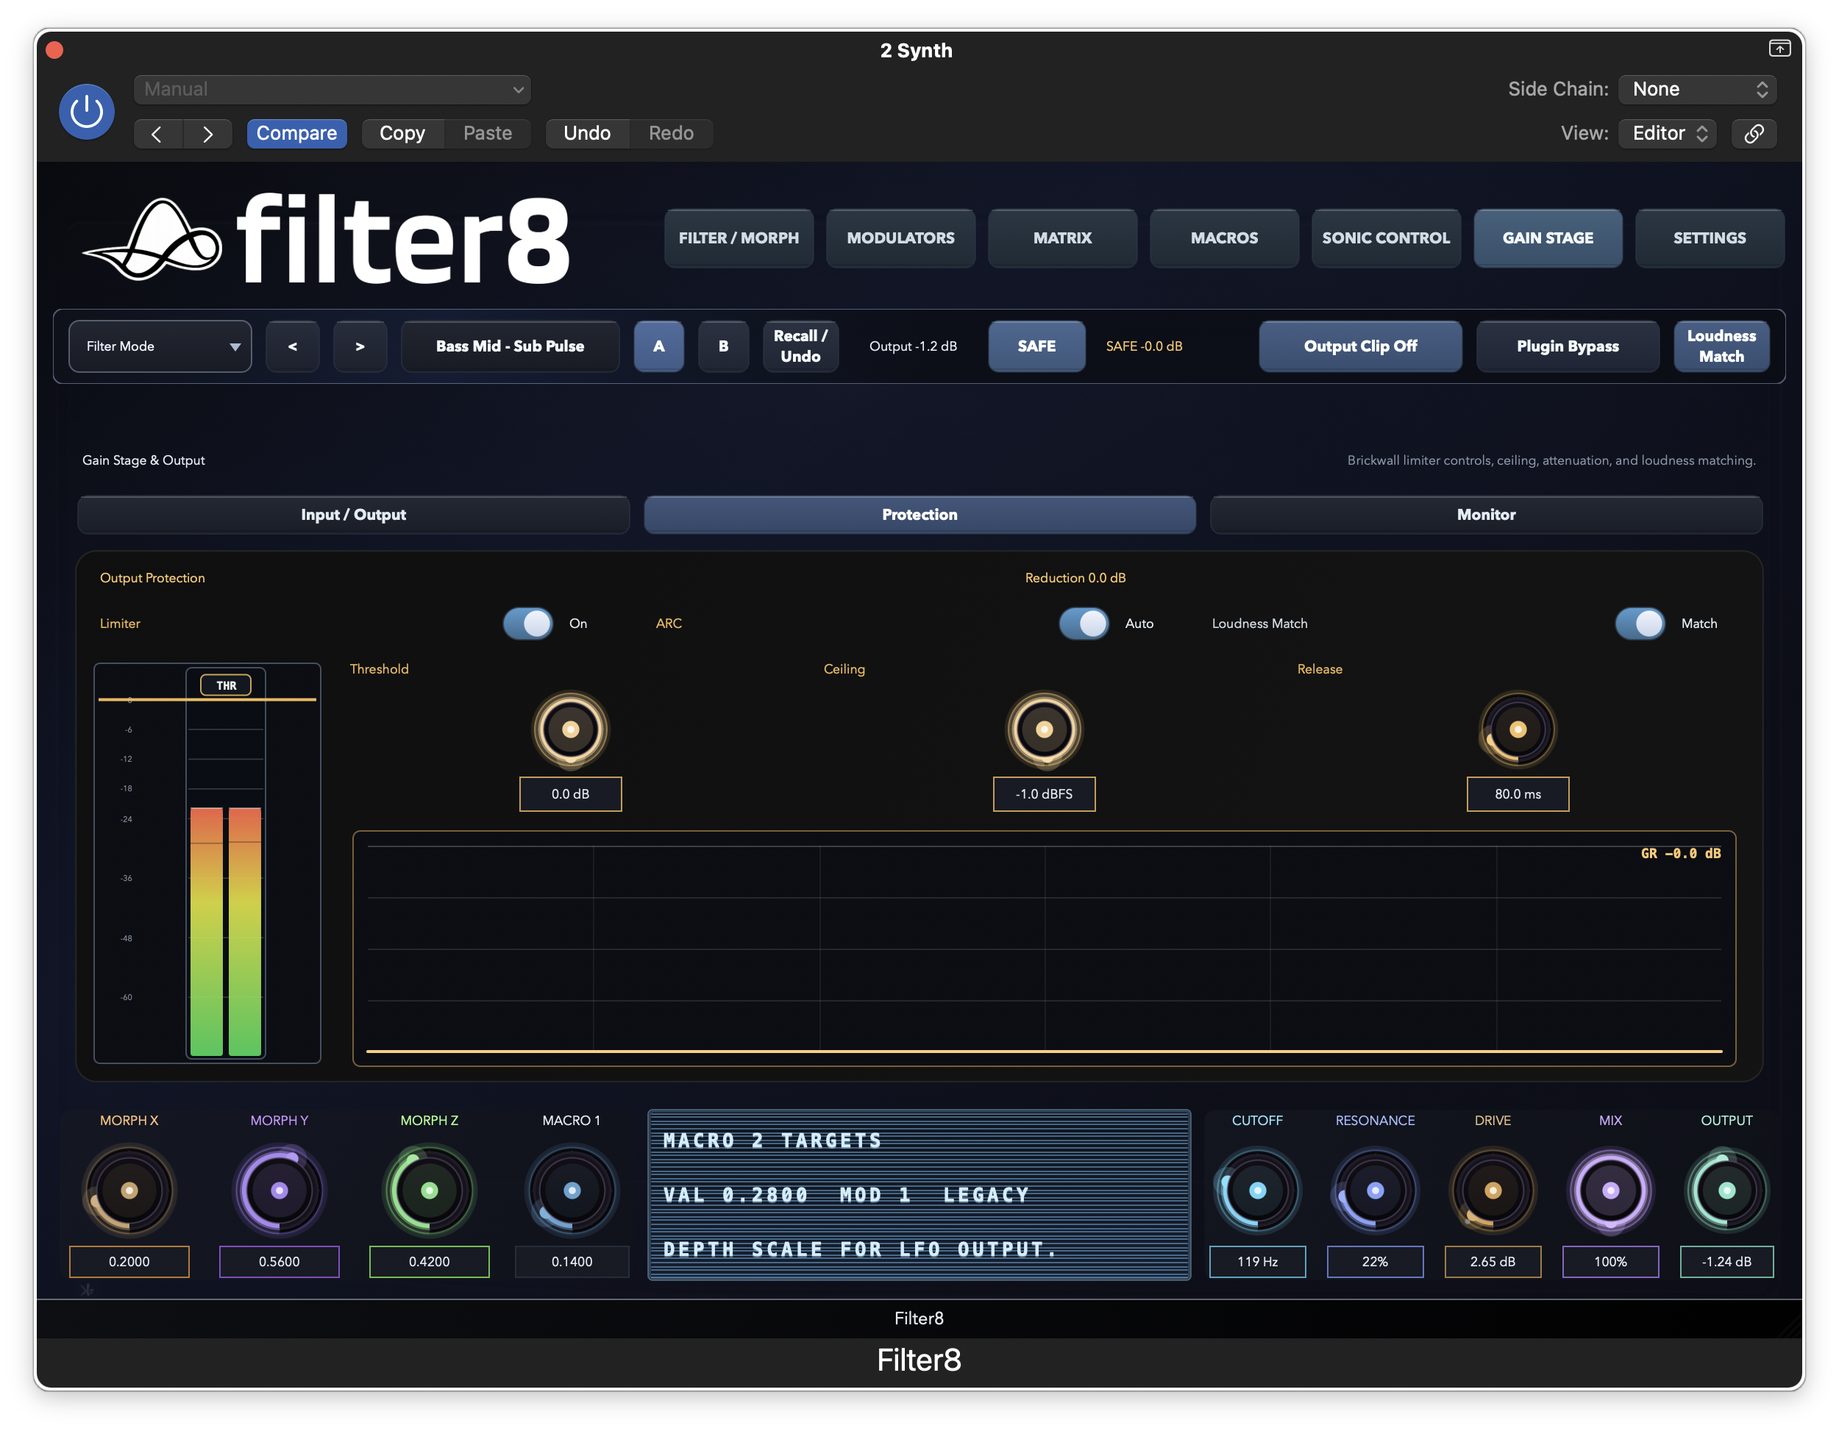Click the Morph X 0.2000 value field

tap(129, 1261)
